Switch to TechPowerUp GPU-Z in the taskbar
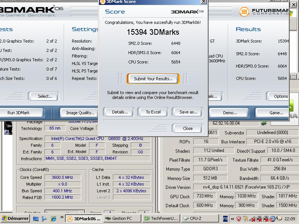Screen dimensions: 299x224 pos(161,219)
